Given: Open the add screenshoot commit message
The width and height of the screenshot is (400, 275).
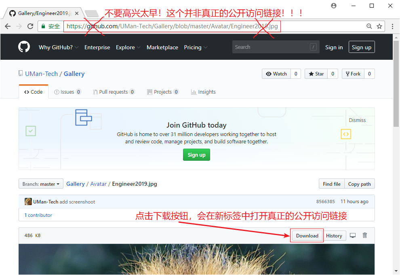Looking at the screenshot, I should (x=77, y=202).
